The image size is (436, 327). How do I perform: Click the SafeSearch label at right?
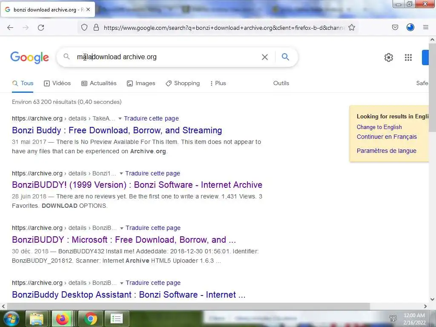pyautogui.click(x=422, y=83)
